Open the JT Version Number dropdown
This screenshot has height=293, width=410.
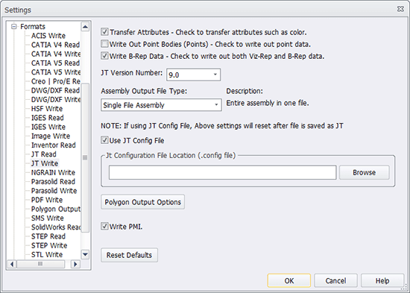pyautogui.click(x=193, y=75)
